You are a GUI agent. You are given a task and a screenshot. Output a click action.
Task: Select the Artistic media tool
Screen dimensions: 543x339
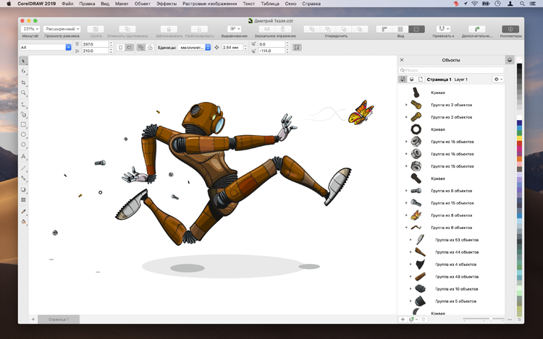point(23,114)
